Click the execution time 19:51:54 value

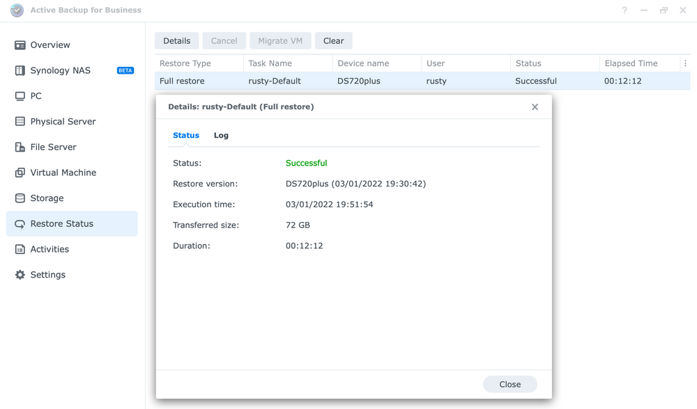[x=330, y=205]
